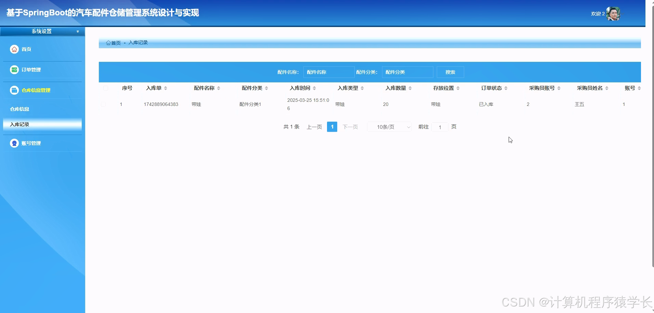This screenshot has width=654, height=313.
Task: Click the 搜索 search button
Action: 450,72
